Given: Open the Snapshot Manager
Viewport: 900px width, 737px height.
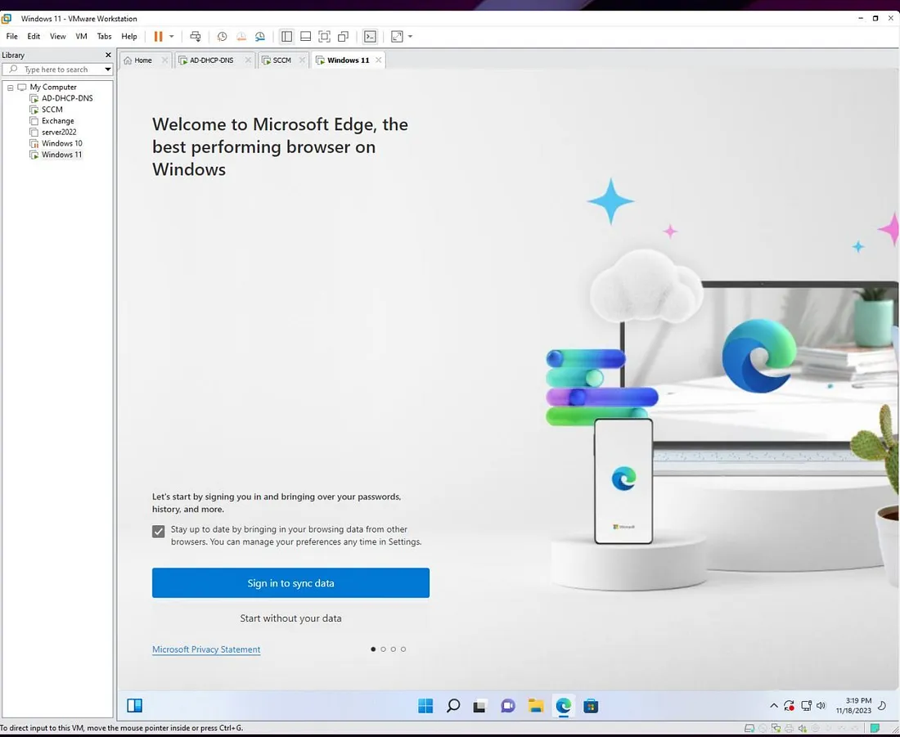Looking at the screenshot, I should (x=260, y=36).
